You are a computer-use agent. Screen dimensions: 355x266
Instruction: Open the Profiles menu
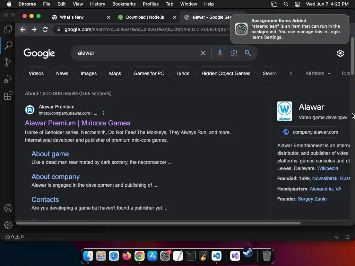pos(150,4)
